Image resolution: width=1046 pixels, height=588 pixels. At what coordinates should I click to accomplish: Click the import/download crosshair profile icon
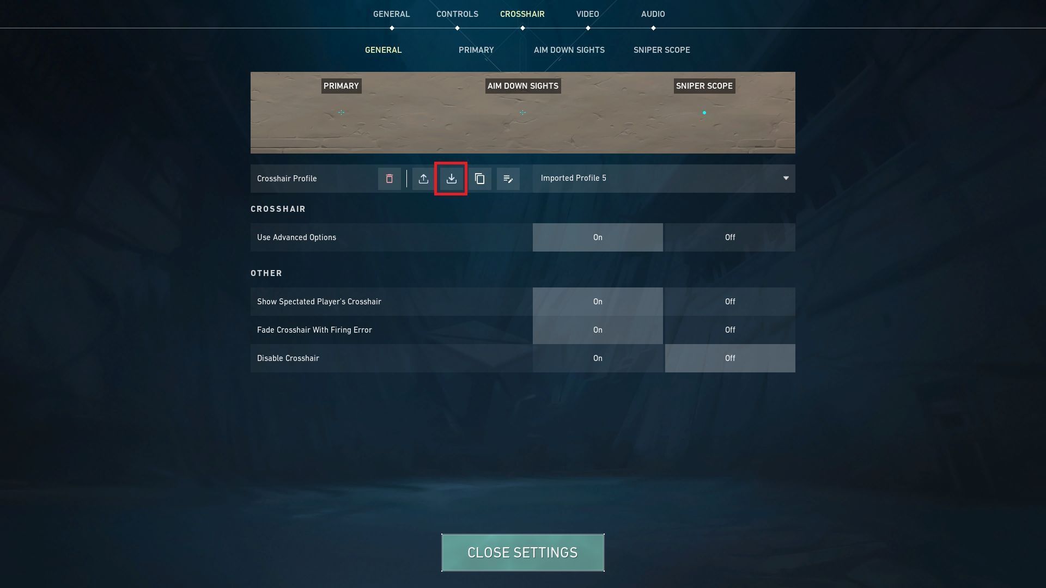[x=451, y=178]
